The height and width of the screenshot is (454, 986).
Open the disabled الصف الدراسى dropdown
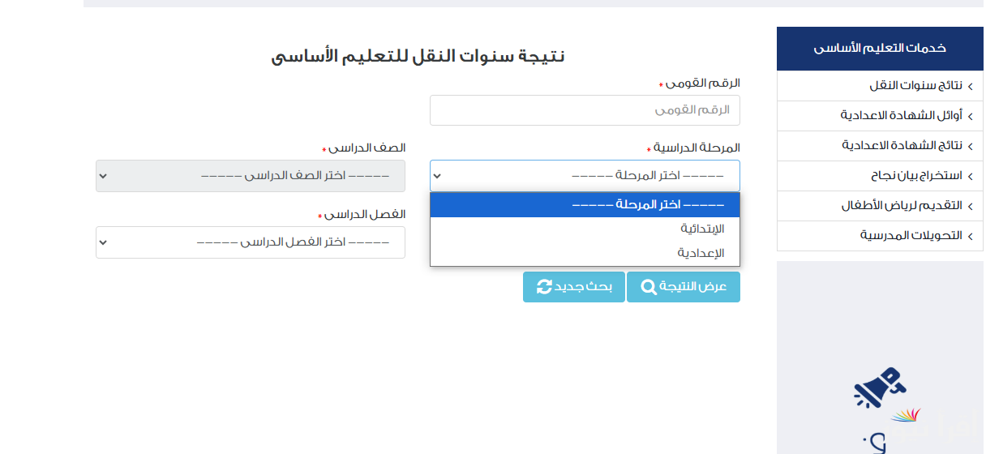pyautogui.click(x=251, y=176)
